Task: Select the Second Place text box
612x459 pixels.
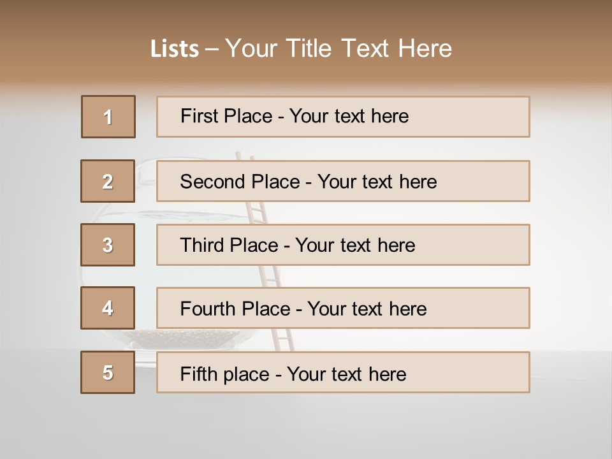Action: click(x=343, y=181)
